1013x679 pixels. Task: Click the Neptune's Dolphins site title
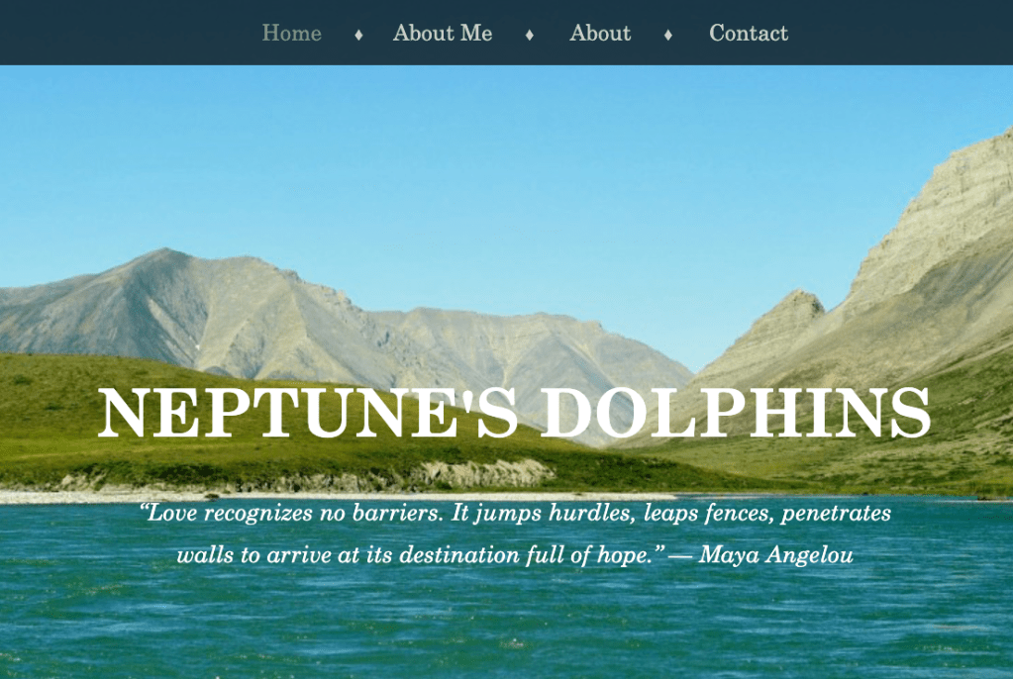click(514, 414)
